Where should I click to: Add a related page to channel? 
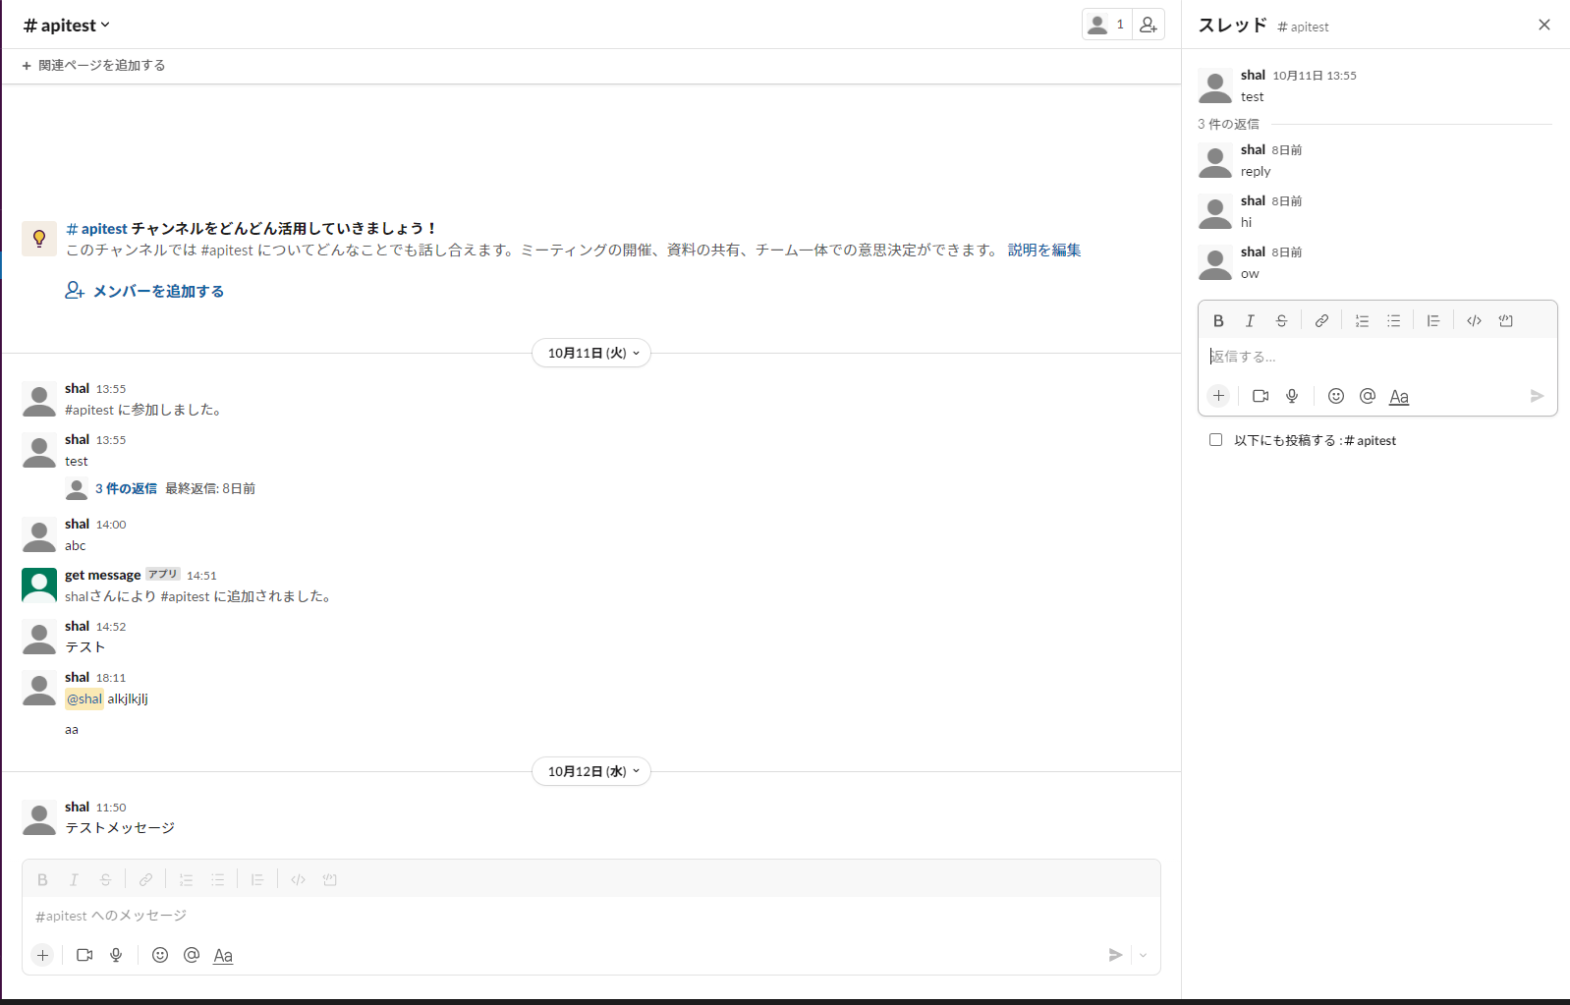(x=93, y=66)
